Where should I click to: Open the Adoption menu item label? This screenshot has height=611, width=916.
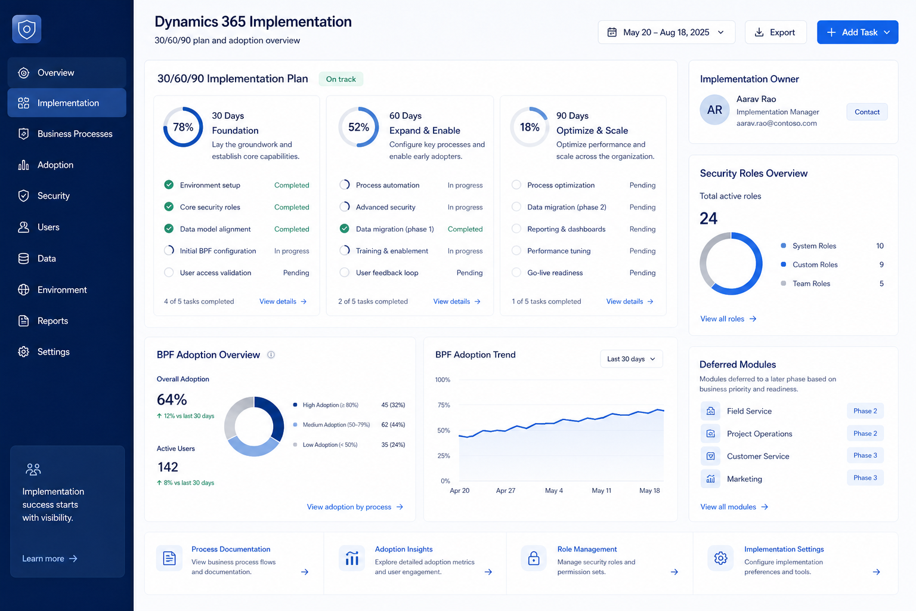click(55, 165)
